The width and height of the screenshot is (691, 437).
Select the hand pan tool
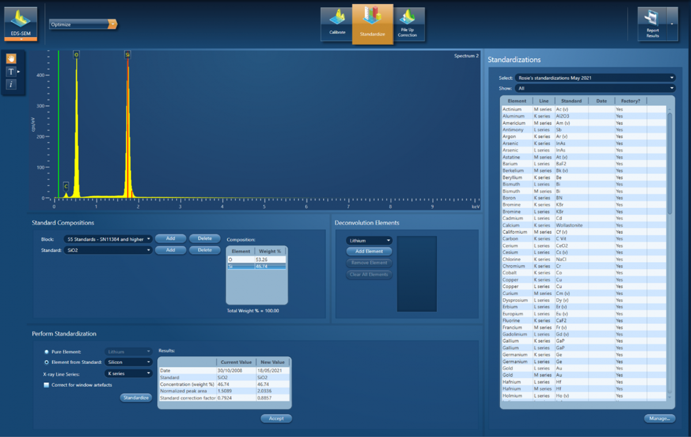(11, 59)
